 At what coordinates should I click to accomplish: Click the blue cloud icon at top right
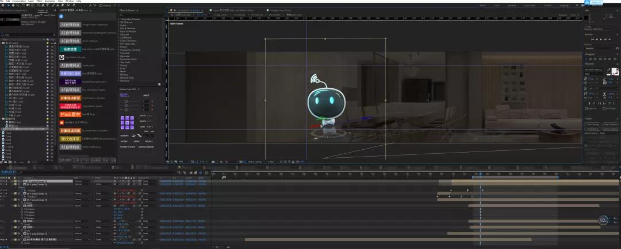(x=587, y=2)
